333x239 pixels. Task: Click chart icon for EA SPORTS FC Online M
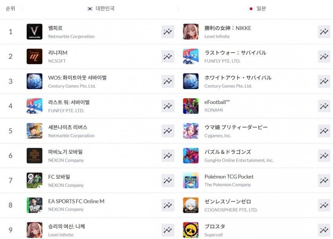168,205
